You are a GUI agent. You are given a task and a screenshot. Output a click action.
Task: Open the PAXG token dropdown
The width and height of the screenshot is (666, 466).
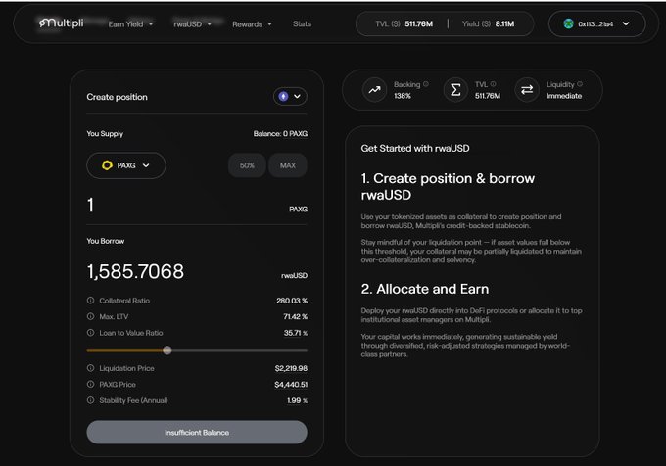pyautogui.click(x=125, y=165)
